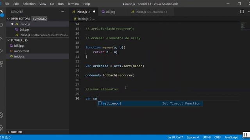
Task: Click the 'ordenado.forEach(recorrer)' code line
Action: [110, 75]
